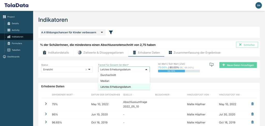Click the Tabellen table icon in sidebar

pos(9,50)
